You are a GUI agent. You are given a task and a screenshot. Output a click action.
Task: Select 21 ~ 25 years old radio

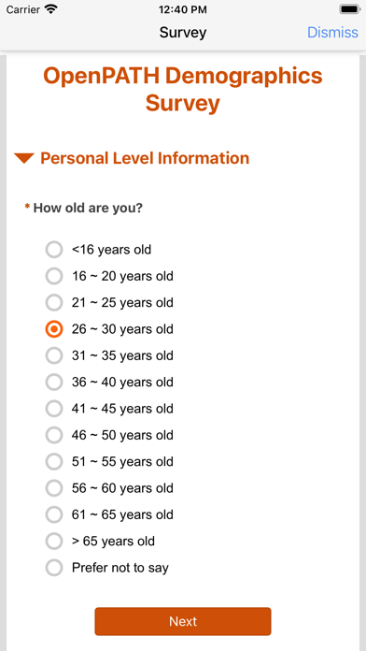tap(54, 303)
